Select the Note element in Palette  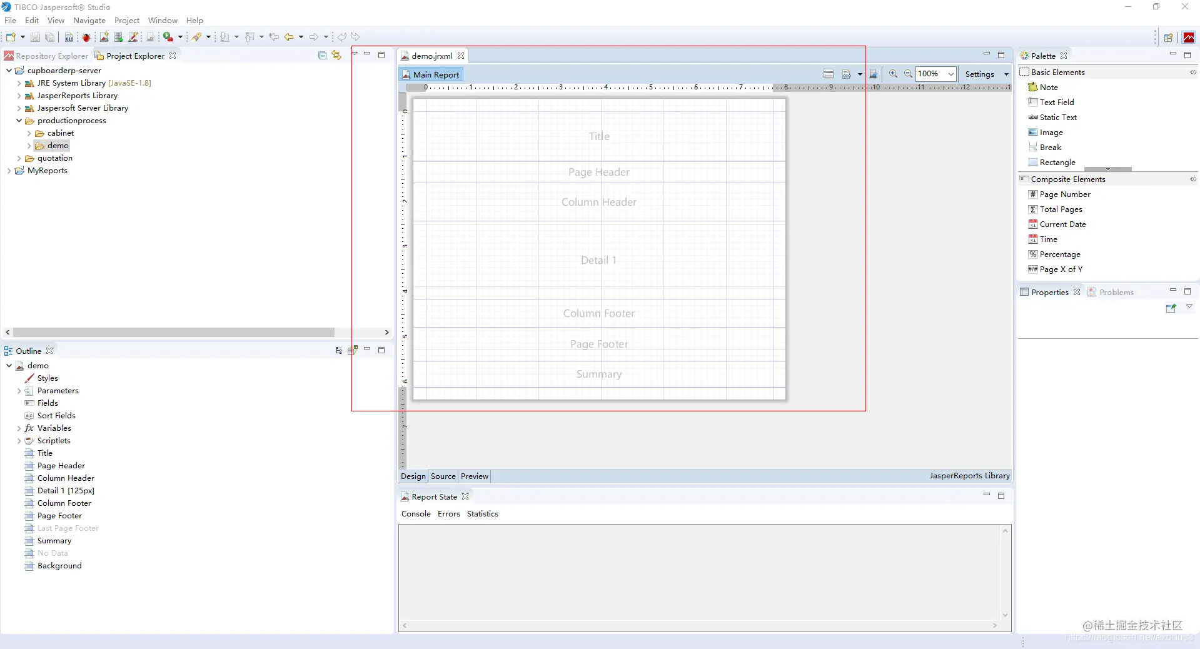[1043, 88]
